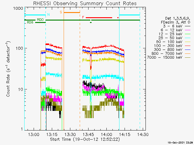Click the 'FDecim 3, Att 0' label
The width and height of the screenshot is (194, 145).
tap(176, 22)
